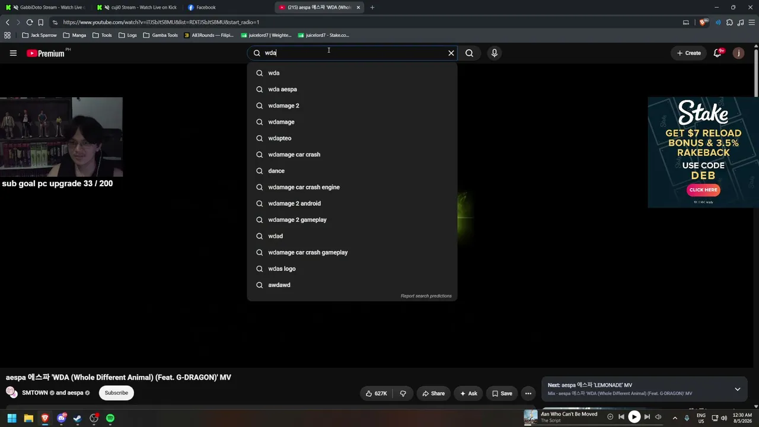
Task: Close the aespa YouTube tab
Action: point(358,7)
